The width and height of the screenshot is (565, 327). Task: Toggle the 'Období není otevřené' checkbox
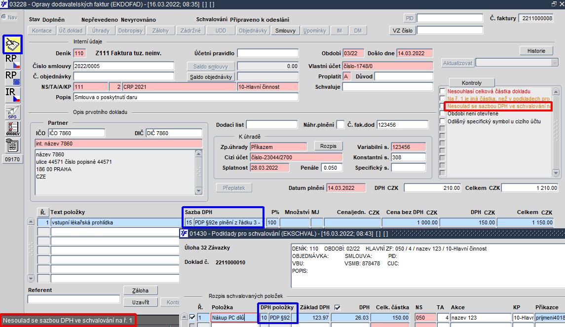pos(443,113)
